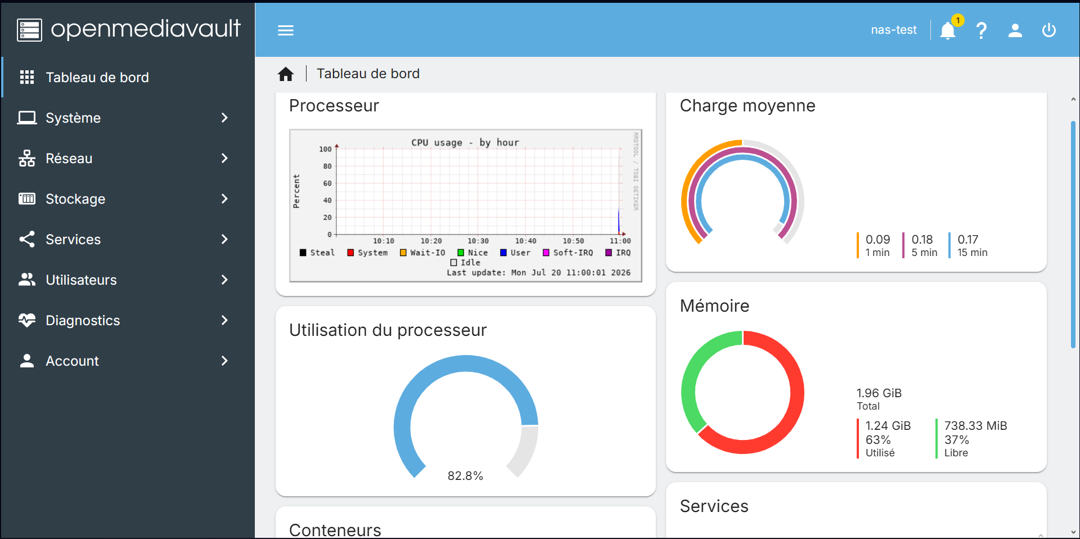Select the Système menu label

click(x=73, y=118)
